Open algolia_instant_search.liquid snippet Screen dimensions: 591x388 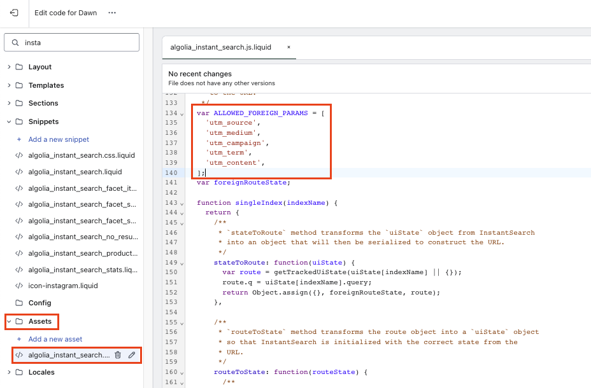pos(75,172)
